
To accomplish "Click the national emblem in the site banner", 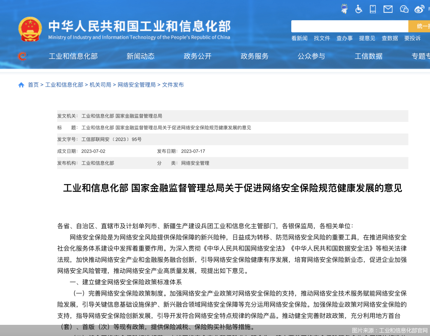I will pyautogui.click(x=30, y=29).
